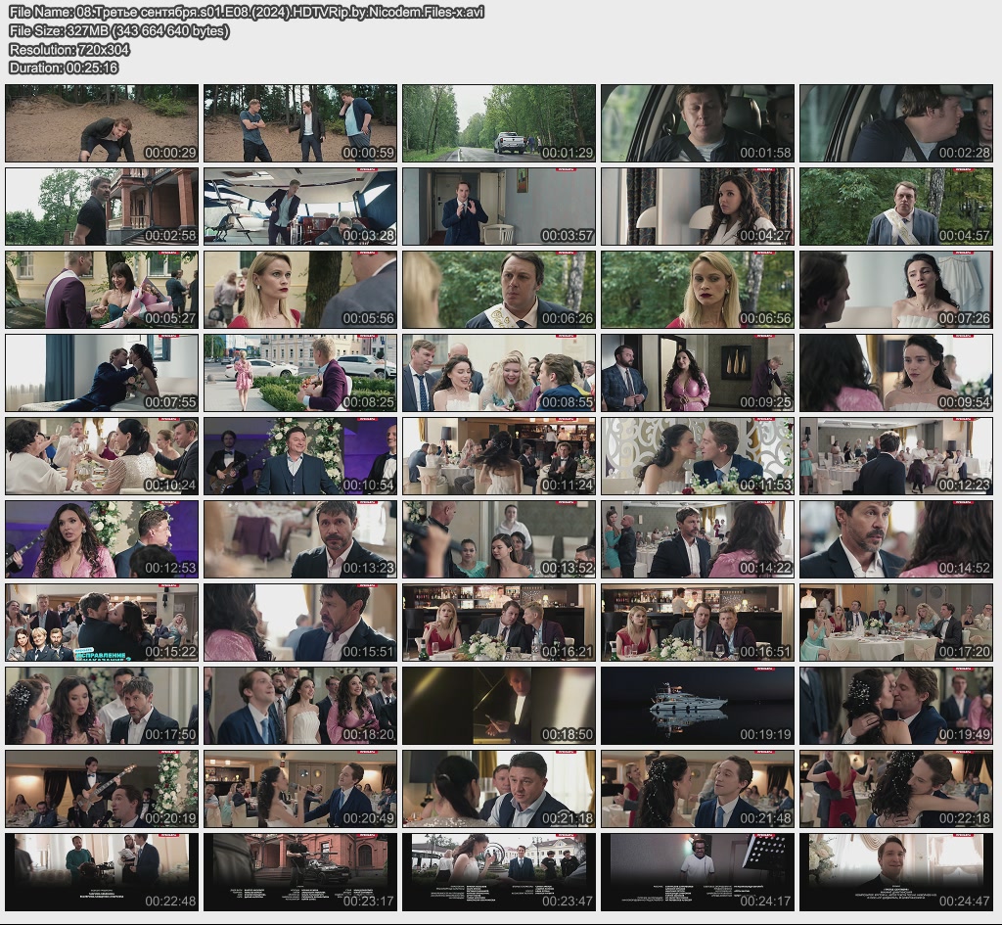Select the thumbnail at 00:14:22

(x=698, y=539)
